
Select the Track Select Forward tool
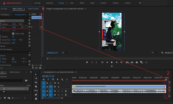(x=36, y=78)
